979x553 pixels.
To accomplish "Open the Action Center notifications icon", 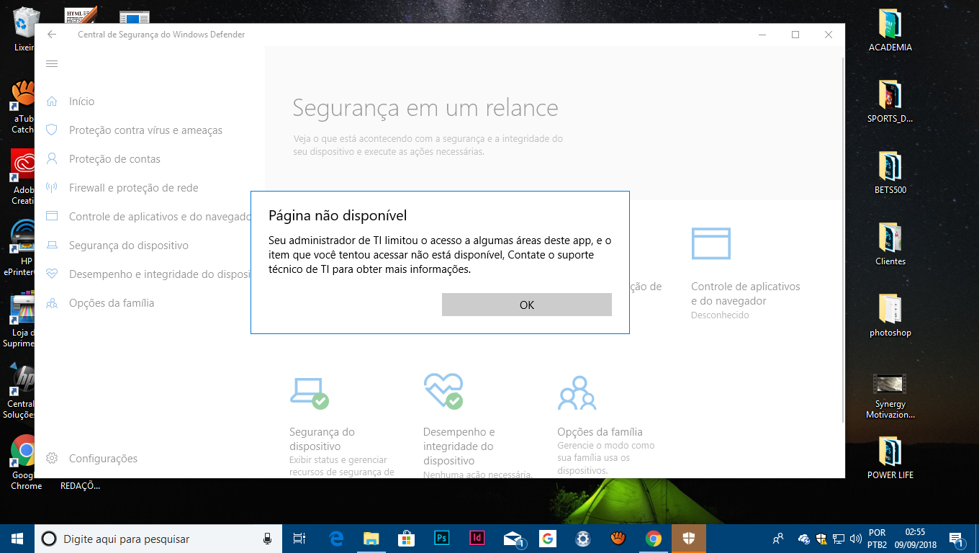I will point(957,539).
